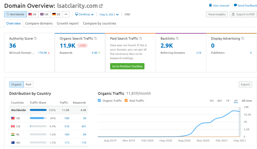
Task: Click the chart Export button
Action: click(x=245, y=84)
